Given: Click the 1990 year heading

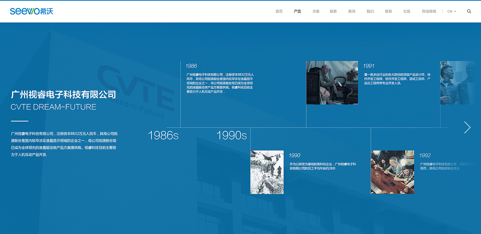Looking at the screenshot, I should (x=294, y=155).
